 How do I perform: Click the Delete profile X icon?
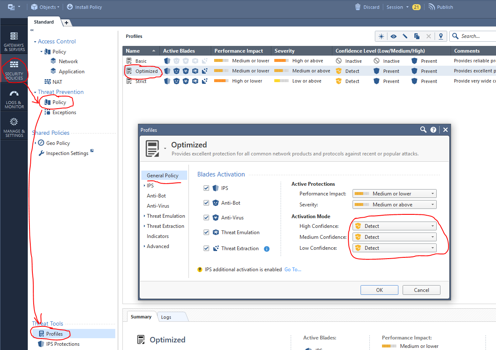pos(429,36)
